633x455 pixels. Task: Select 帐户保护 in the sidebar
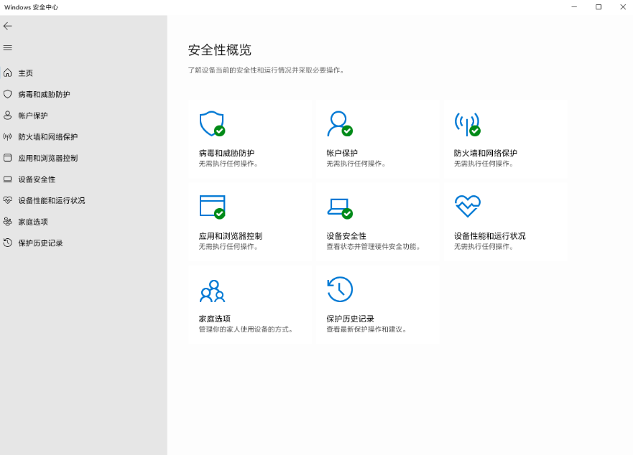pos(31,115)
